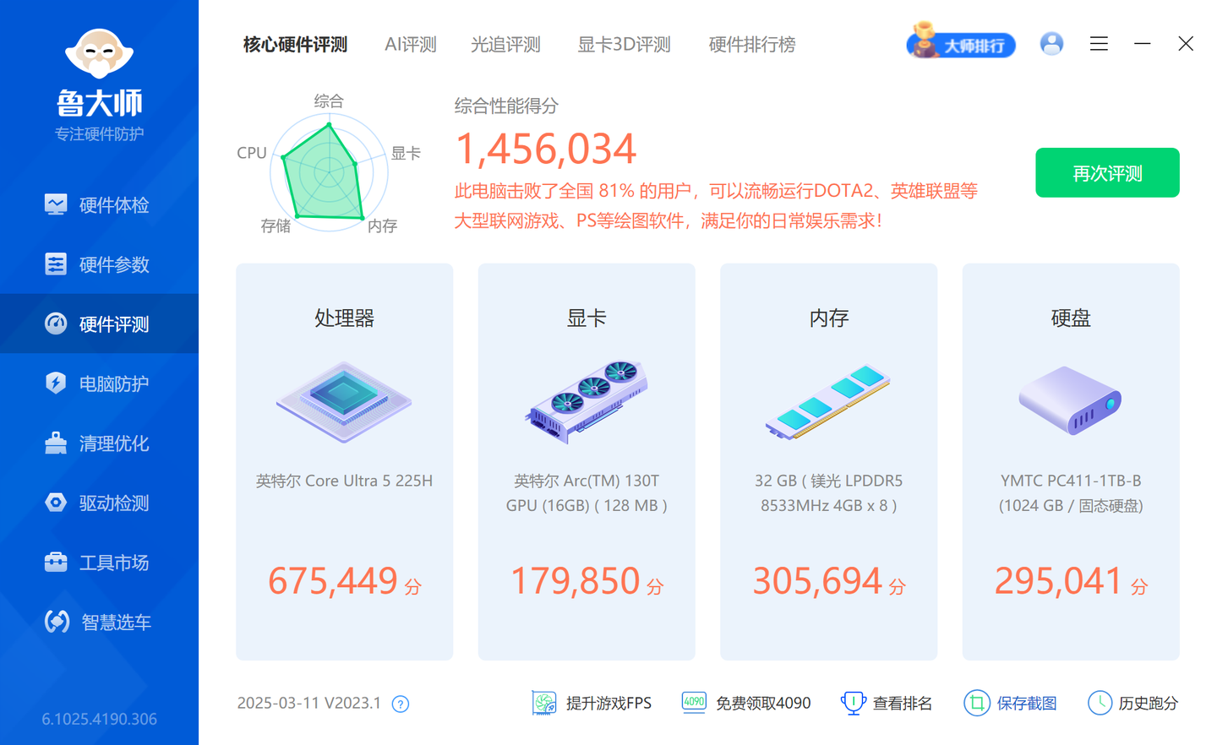Click the 硬盘 drive illustration
Viewport: 1217px width, 745px height.
tap(1070, 400)
